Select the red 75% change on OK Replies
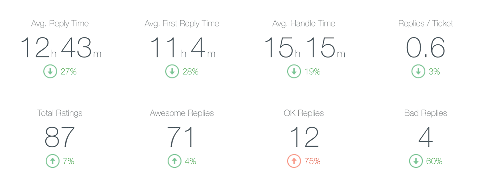 pos(312,161)
